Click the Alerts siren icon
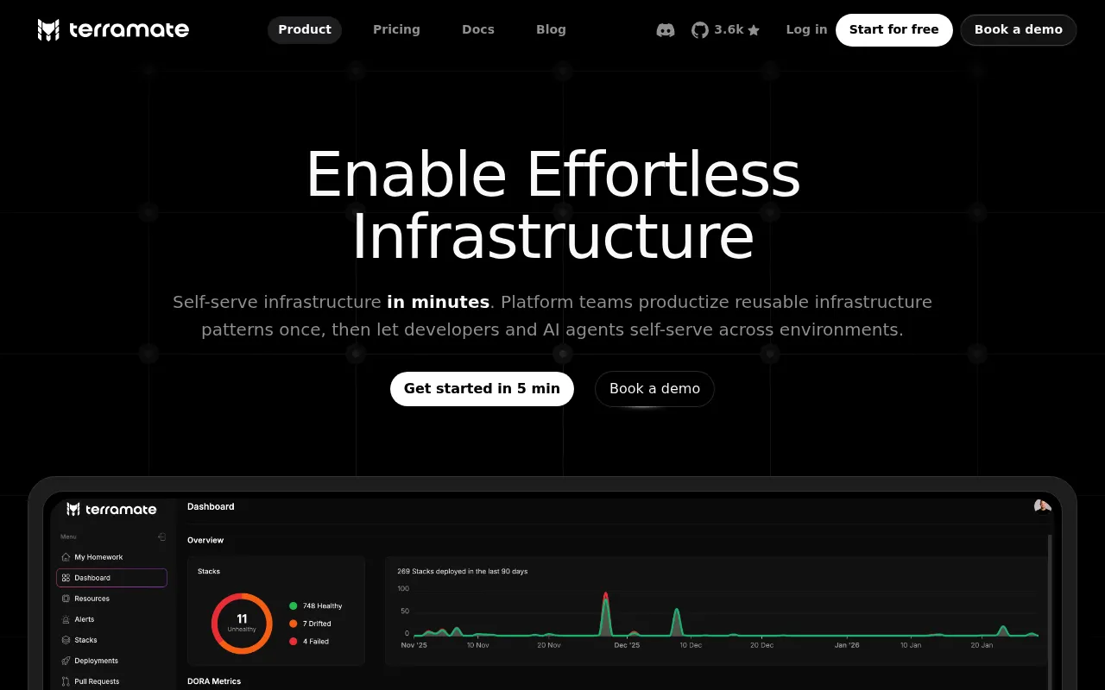The image size is (1105, 690). pyautogui.click(x=66, y=619)
